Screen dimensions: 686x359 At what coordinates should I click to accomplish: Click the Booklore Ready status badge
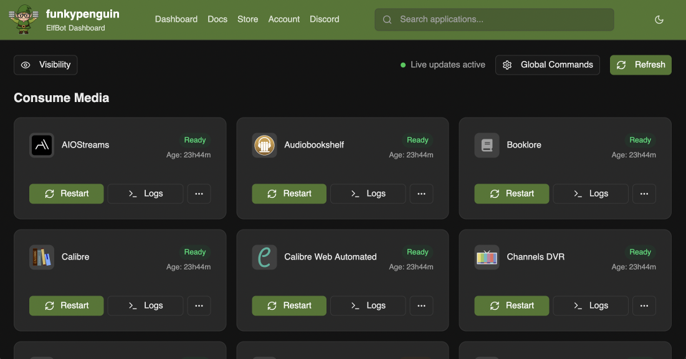(x=640, y=140)
